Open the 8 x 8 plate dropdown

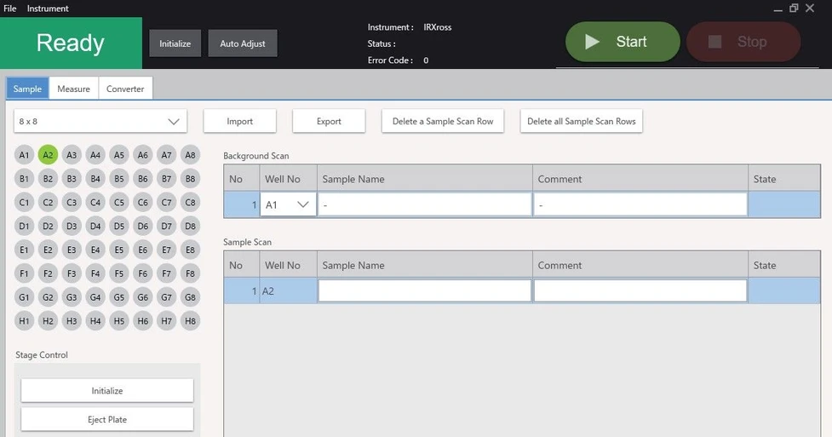coord(100,121)
